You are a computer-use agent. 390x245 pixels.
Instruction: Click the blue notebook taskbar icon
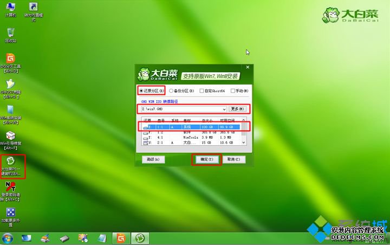click(102, 238)
